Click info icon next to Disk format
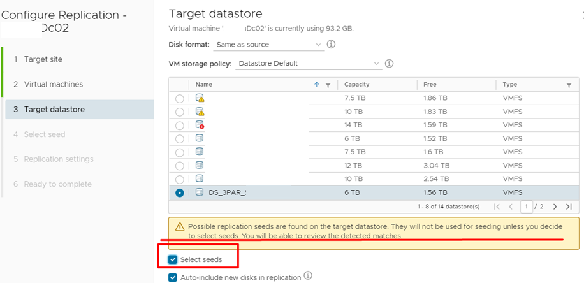The height and width of the screenshot is (283, 584). (x=331, y=45)
